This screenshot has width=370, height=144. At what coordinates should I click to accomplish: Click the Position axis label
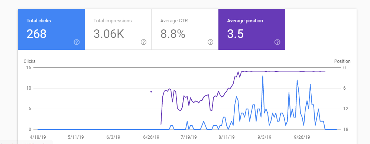click(343, 61)
